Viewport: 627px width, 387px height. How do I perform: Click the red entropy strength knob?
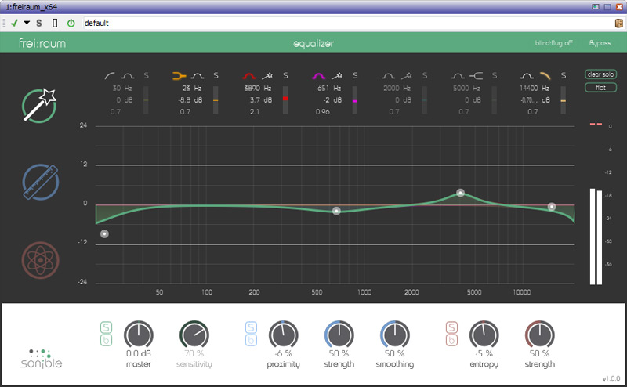(539, 335)
